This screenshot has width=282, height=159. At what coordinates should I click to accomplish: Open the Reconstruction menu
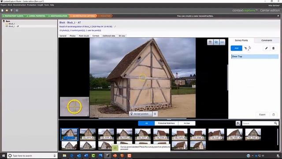[x=19, y=5]
